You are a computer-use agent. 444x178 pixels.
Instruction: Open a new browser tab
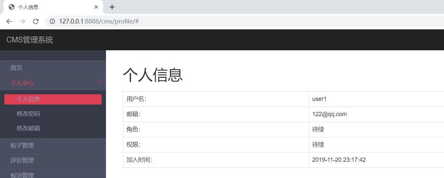112,7
